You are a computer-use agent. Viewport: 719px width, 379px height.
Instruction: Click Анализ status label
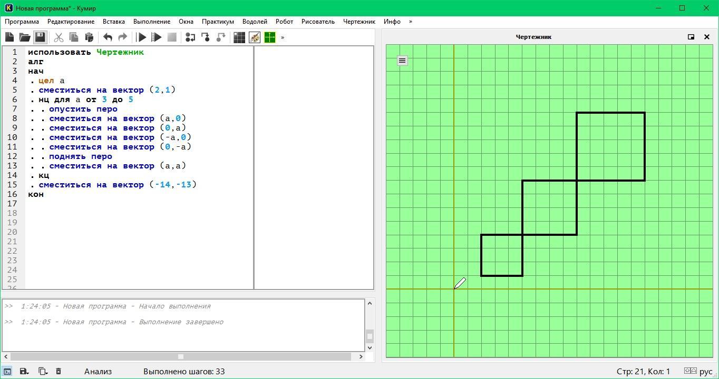click(x=98, y=371)
